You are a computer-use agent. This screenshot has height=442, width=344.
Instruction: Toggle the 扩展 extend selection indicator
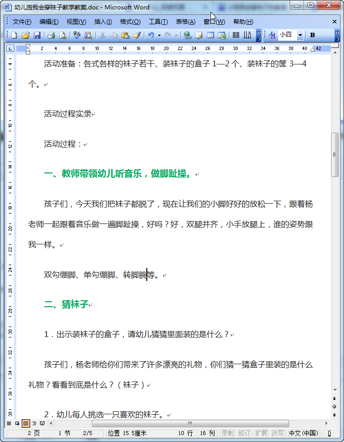click(261, 433)
